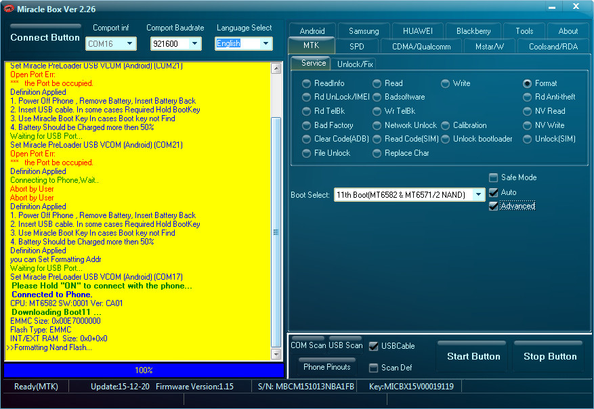
Task: Toggle the Auto checkbox
Action: (x=493, y=192)
